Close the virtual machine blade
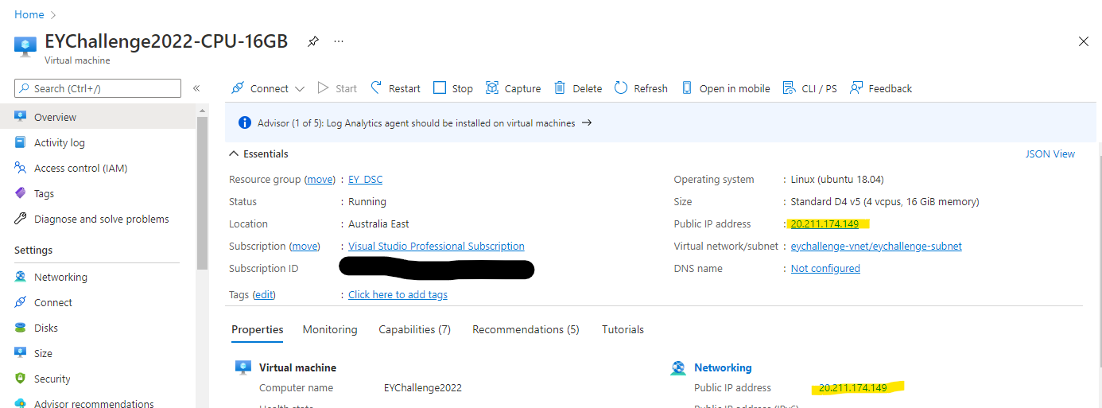Image resolution: width=1102 pixels, height=408 pixels. (1083, 41)
